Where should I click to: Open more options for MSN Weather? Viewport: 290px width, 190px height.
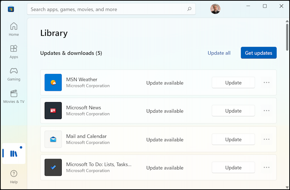pos(267,83)
